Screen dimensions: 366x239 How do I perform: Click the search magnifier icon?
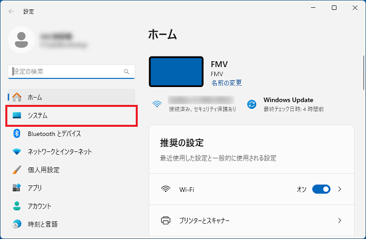click(126, 72)
